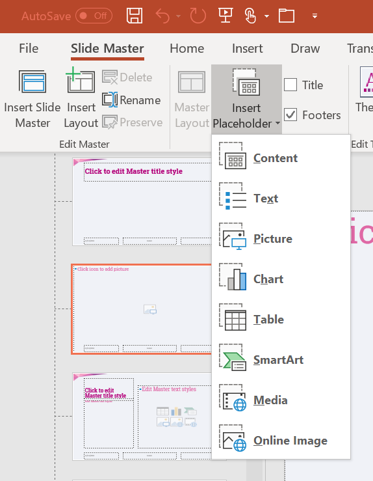Click the Delete layout button
Viewport: 373px width, 481px height.
coord(127,77)
